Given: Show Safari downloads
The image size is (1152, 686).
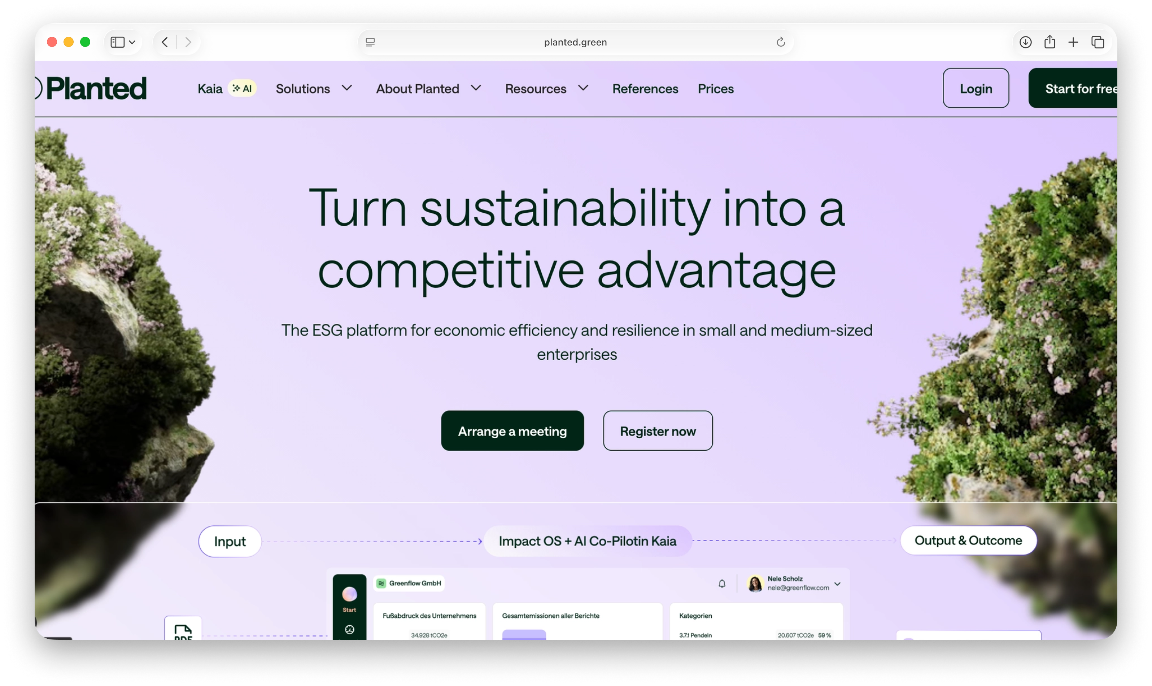Looking at the screenshot, I should (x=1025, y=42).
